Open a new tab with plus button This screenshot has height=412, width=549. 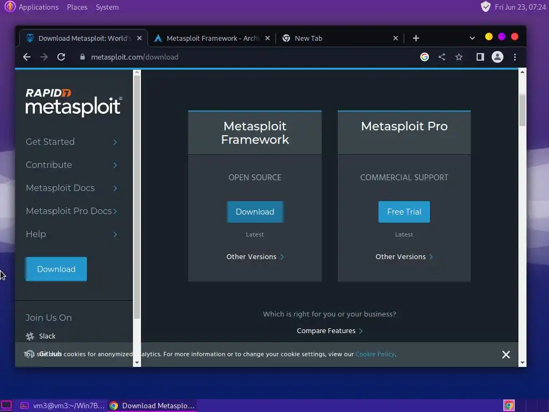[416, 38]
